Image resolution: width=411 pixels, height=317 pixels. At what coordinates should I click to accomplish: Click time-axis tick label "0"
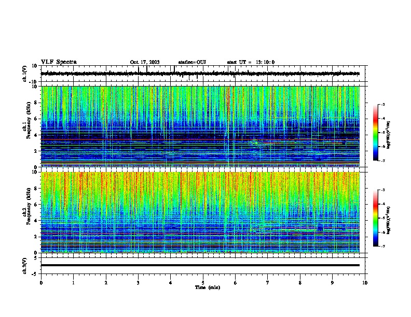[x=41, y=282]
